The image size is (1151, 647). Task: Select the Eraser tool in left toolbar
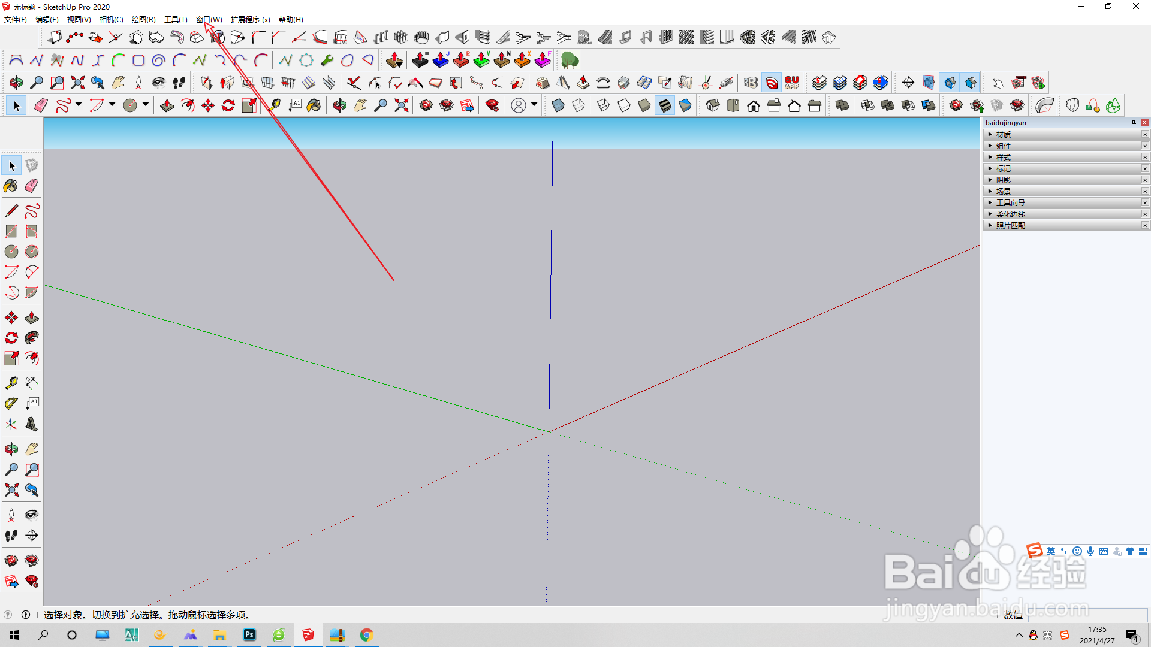click(x=32, y=186)
